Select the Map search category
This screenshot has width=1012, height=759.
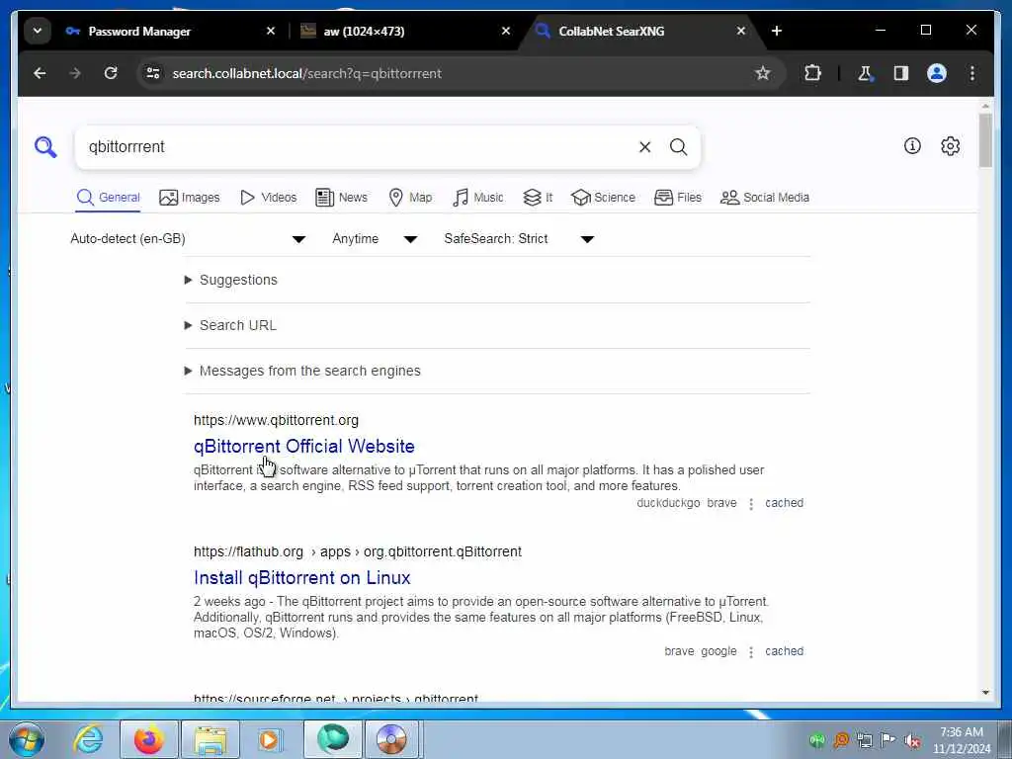pos(410,198)
